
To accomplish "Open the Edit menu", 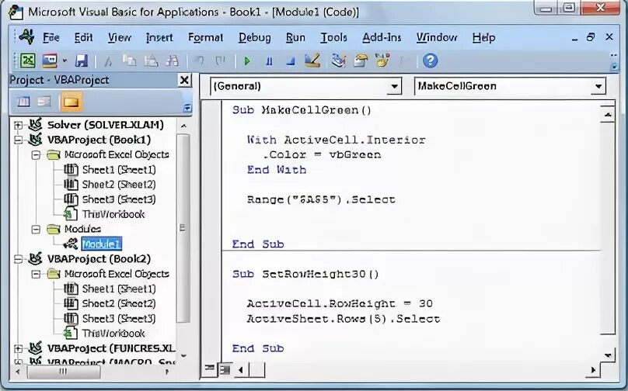I will tap(83, 37).
